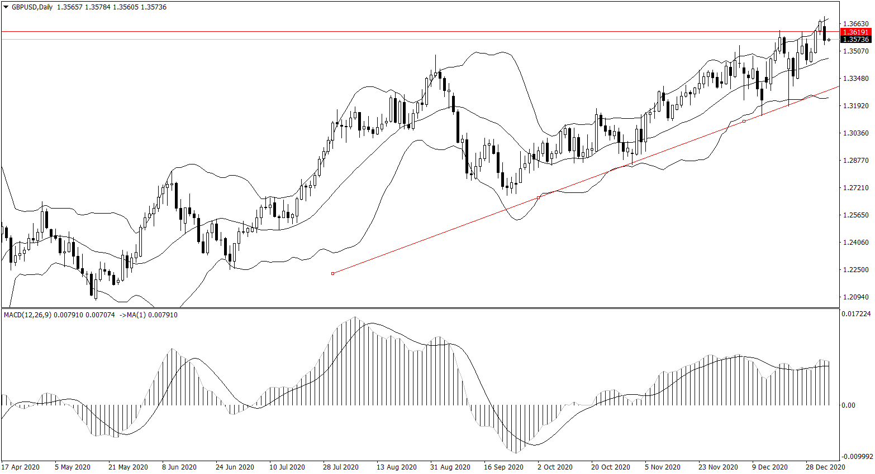This screenshot has height=474, width=875.
Task: Click the 31 Aug 2020 date label
Action: click(x=450, y=467)
